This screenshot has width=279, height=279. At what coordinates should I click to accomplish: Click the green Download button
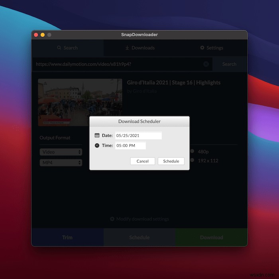tap(211, 237)
